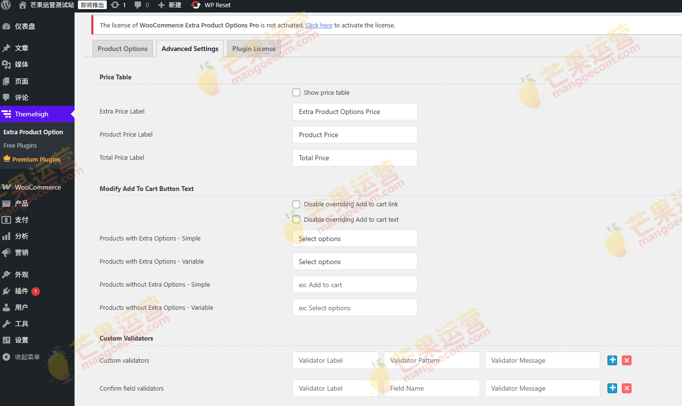The height and width of the screenshot is (406, 682).
Task: Open Select options for Products with Extra Options - Variable
Action: pyautogui.click(x=354, y=261)
